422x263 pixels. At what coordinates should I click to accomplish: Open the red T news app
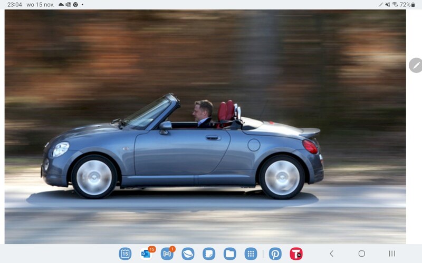click(x=296, y=254)
